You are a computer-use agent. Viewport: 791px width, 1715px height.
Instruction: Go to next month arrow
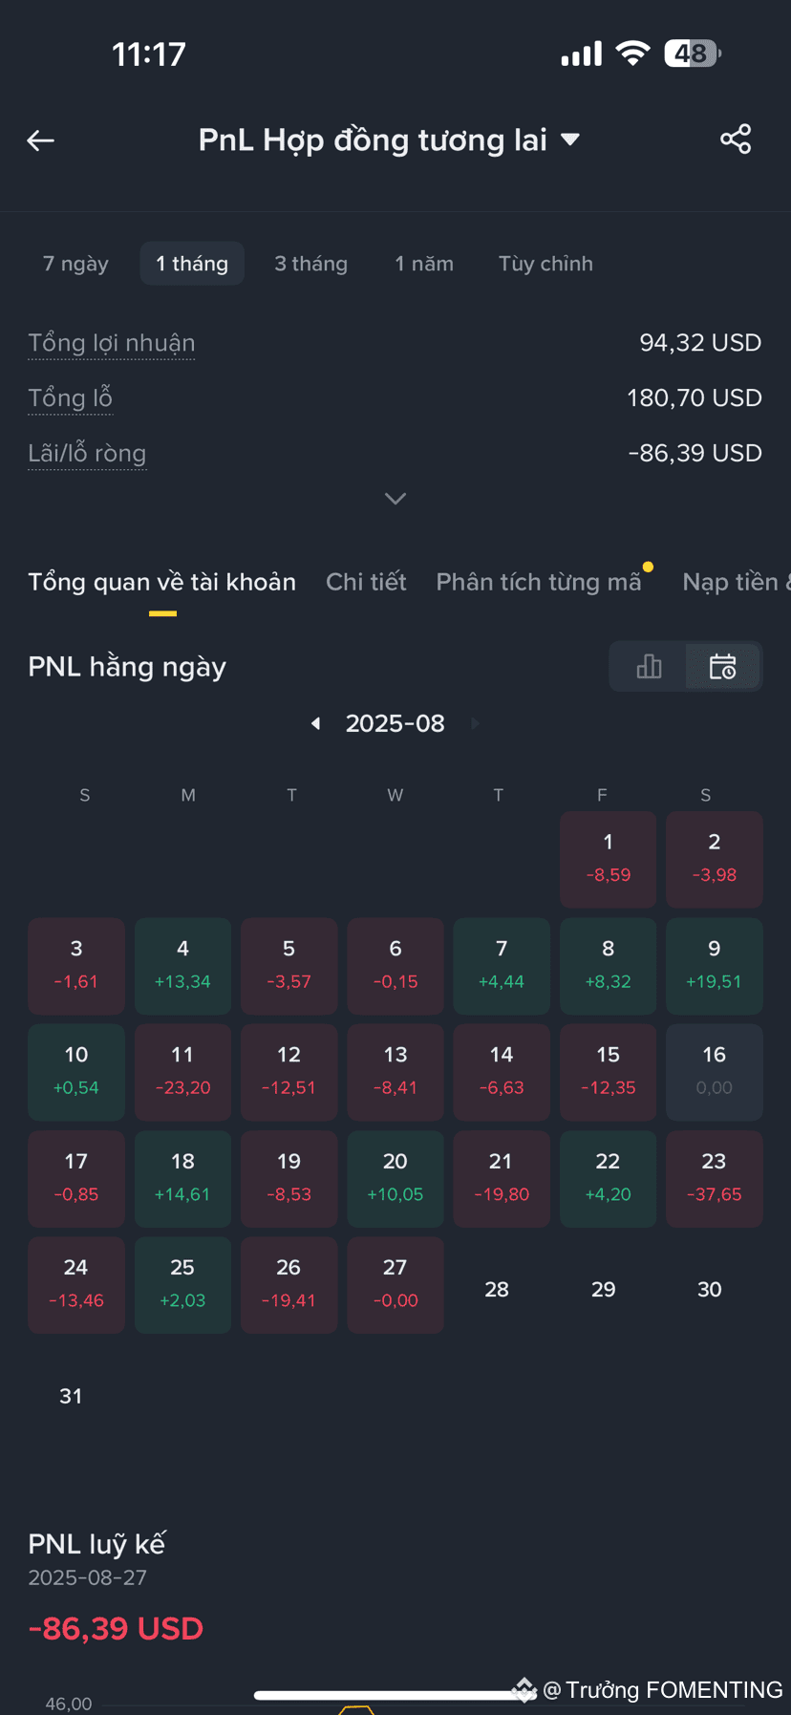(x=475, y=723)
